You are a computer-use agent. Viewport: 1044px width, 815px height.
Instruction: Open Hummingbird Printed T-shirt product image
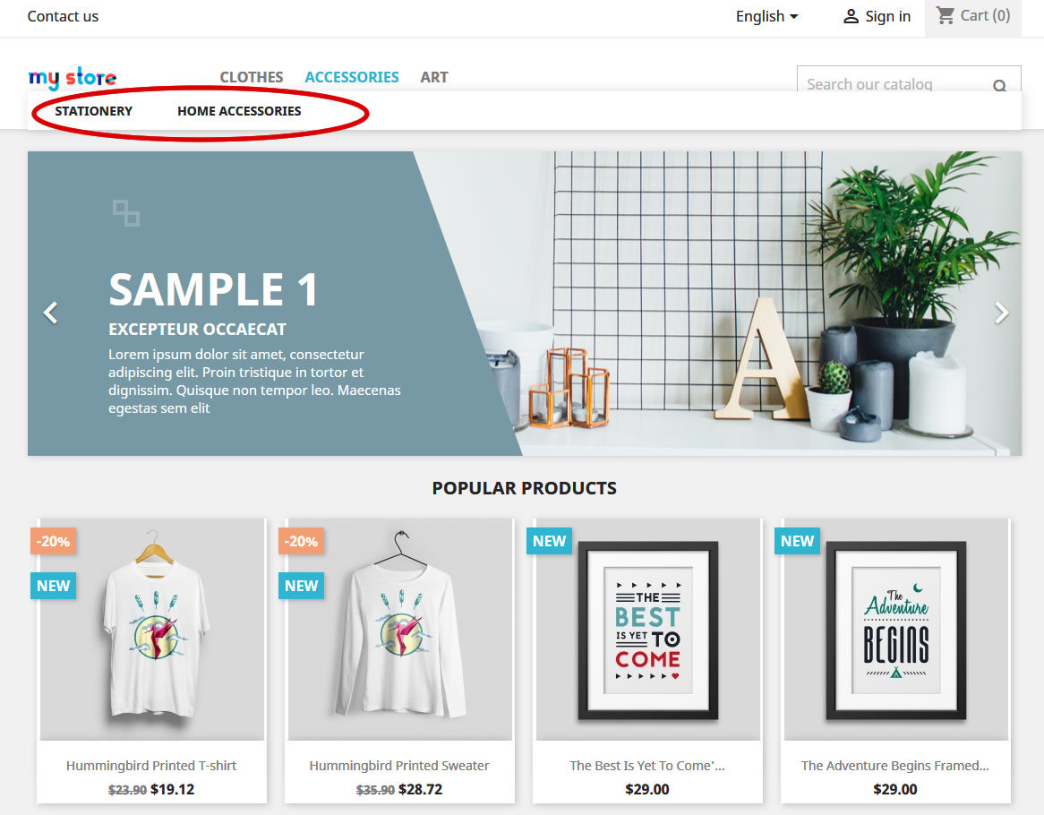pos(152,630)
